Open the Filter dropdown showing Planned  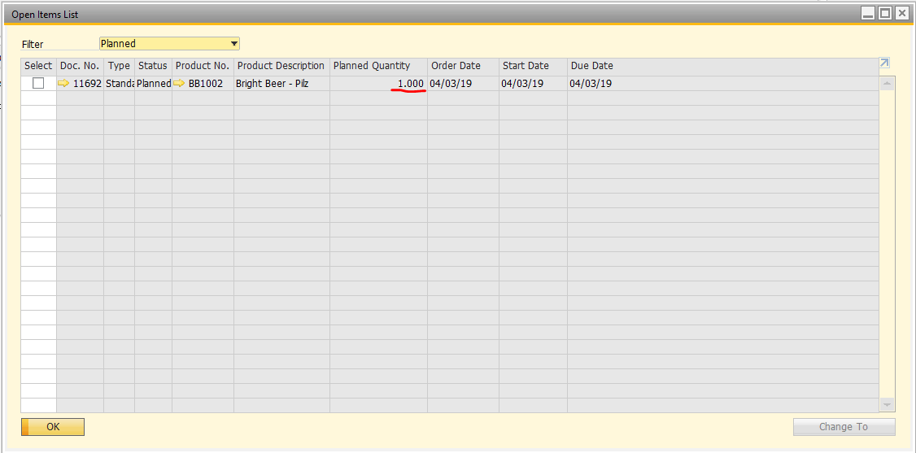coord(169,43)
